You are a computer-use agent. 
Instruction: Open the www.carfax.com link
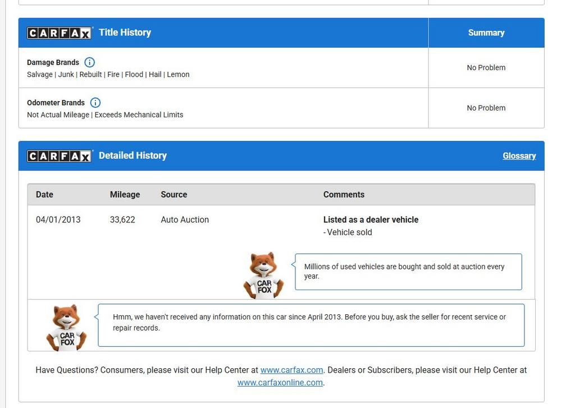(291, 370)
